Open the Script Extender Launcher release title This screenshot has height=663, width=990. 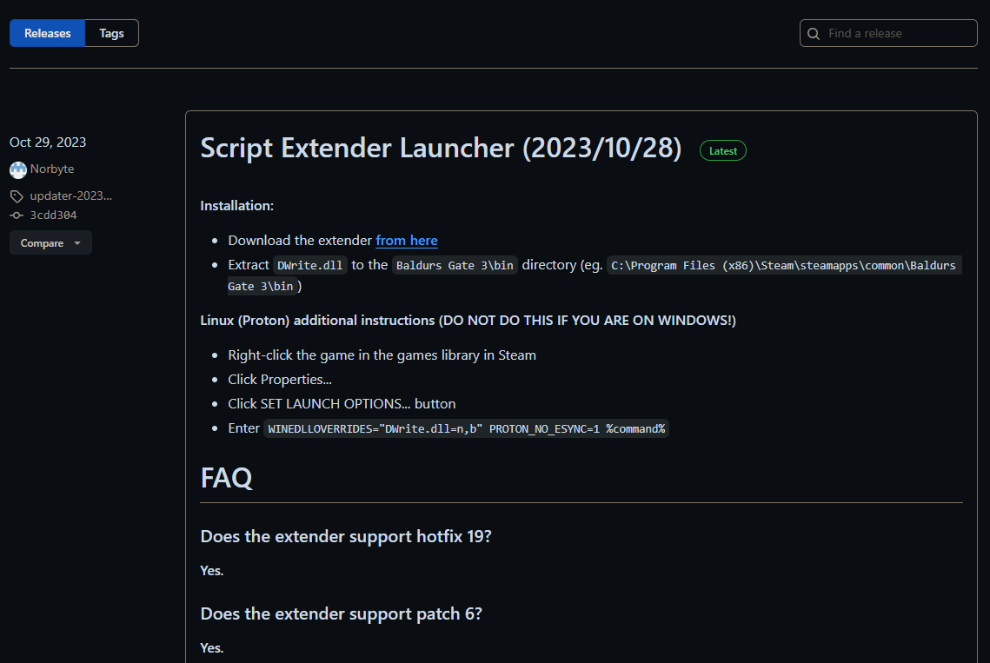(x=441, y=148)
